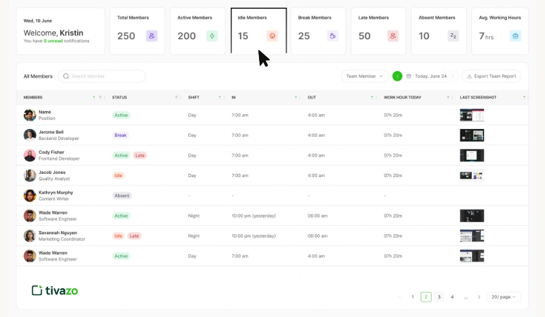Click the Late Members red person icon
The image size is (545, 317).
tap(393, 36)
